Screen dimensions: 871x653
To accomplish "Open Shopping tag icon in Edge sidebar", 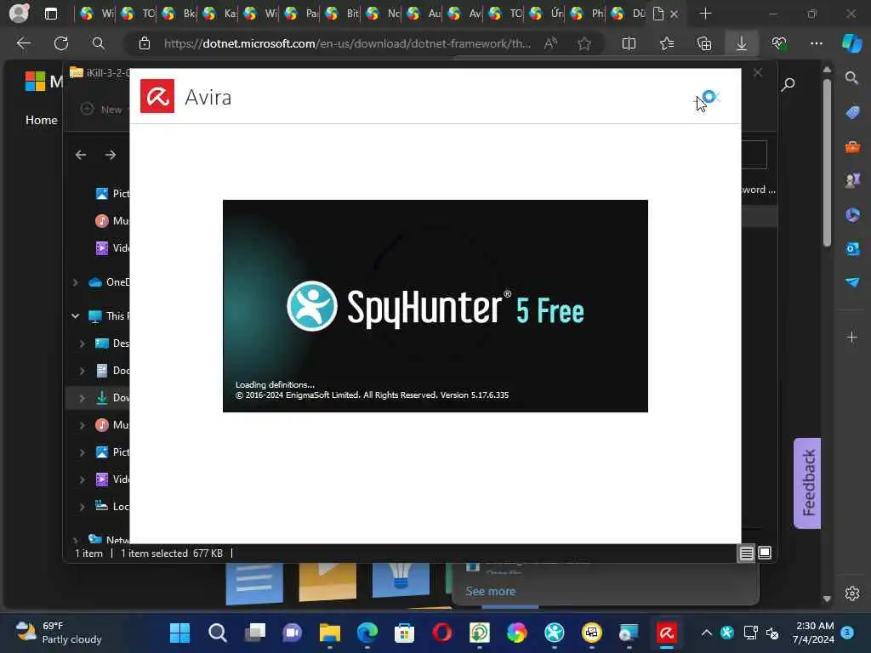I will (852, 112).
